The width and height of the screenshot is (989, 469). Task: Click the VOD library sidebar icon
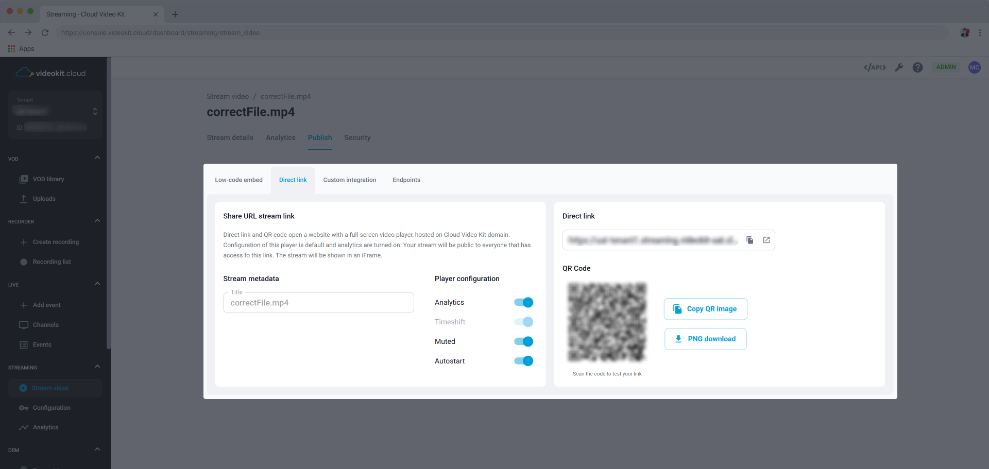(24, 179)
